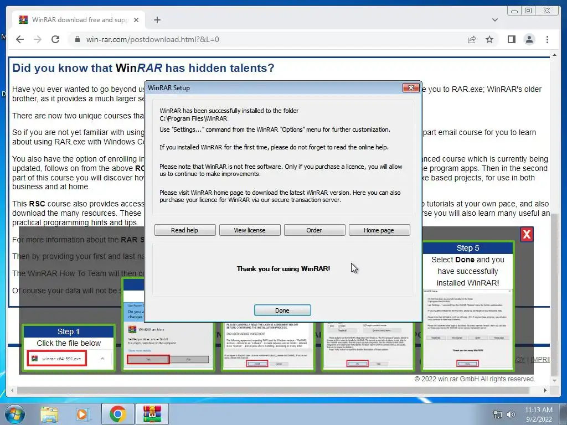Click the WinRAR favicon on the browser tab
The image size is (567, 425).
pos(23,19)
